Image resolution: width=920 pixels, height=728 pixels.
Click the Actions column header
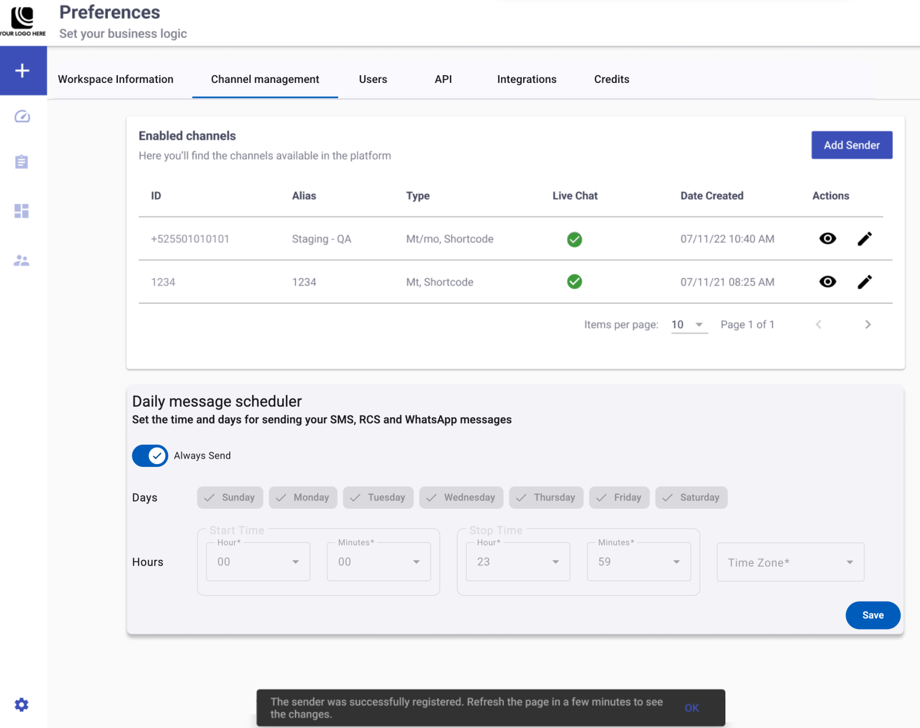pyautogui.click(x=831, y=196)
